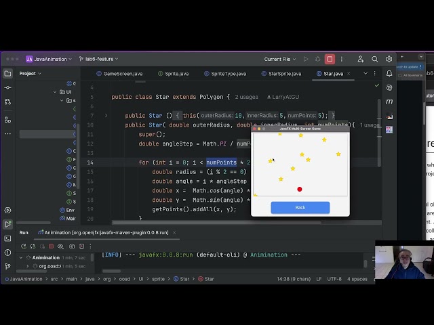
Task: Click '2 usages' hint next to class Star
Action: [246, 97]
